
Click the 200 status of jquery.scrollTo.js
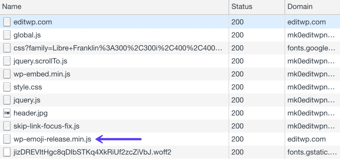pyautogui.click(x=237, y=61)
